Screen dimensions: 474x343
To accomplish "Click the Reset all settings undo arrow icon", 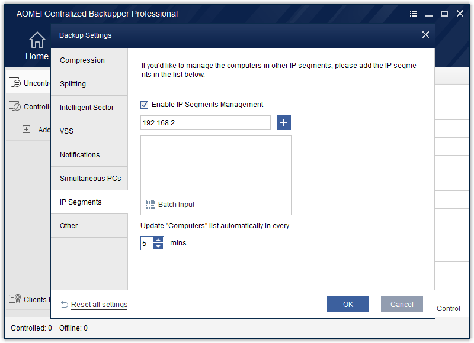I will pos(65,305).
